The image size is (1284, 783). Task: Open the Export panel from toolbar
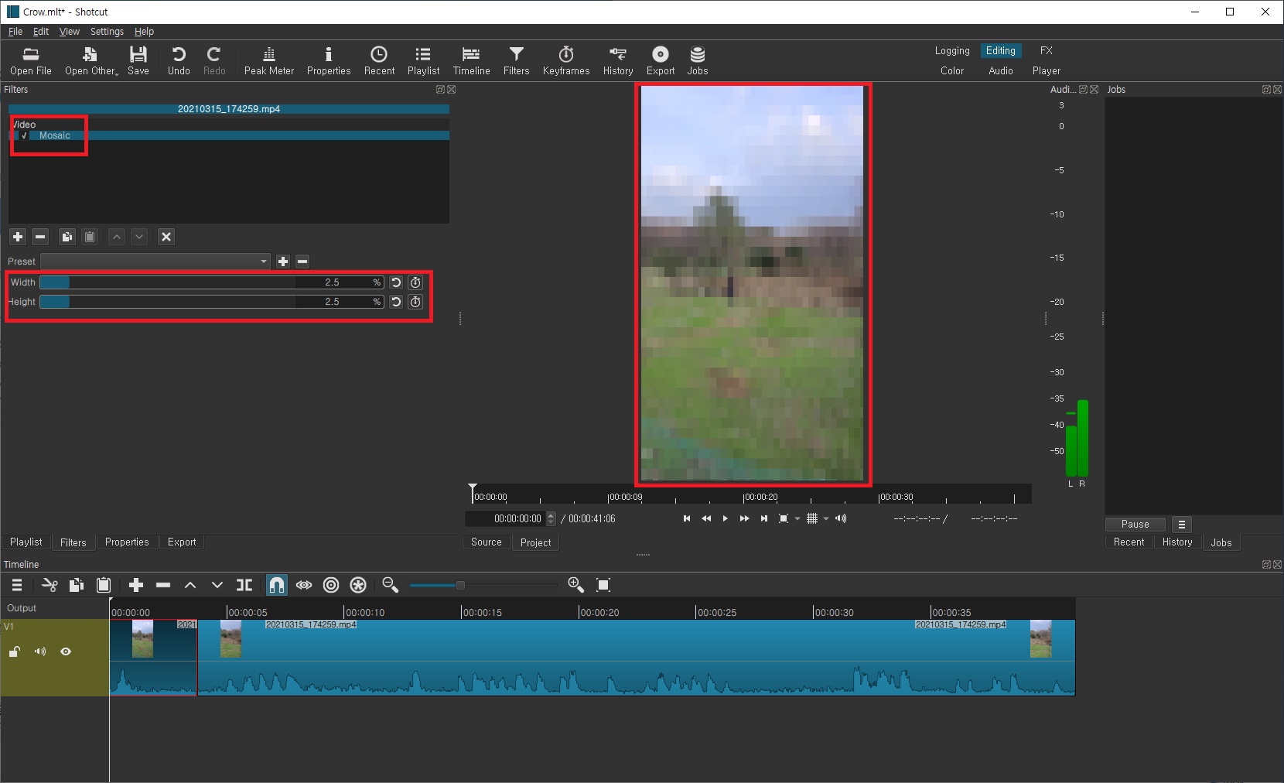pos(661,61)
